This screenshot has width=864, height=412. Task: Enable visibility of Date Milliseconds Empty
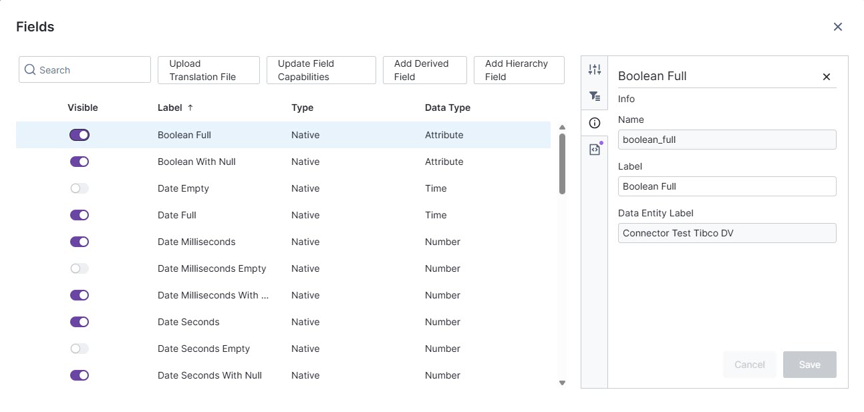point(80,268)
